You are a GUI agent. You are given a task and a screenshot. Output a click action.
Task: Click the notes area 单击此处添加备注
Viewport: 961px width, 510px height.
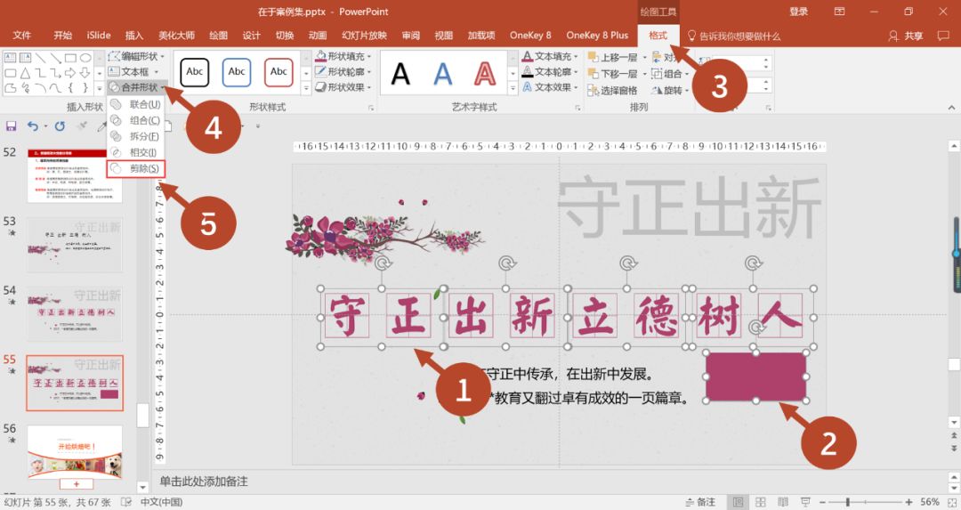[204, 482]
